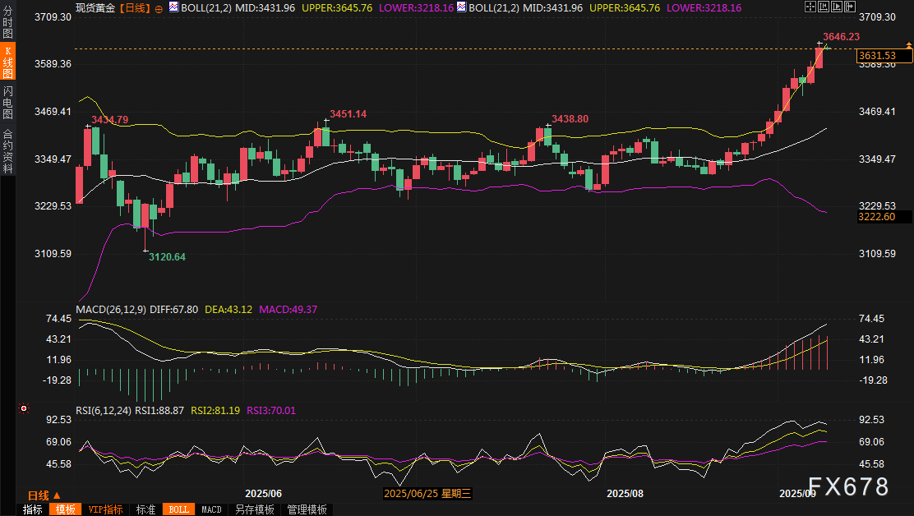Viewport: 914px width, 516px height.
Task: Click the 3631.53 current price label
Action: pos(884,56)
